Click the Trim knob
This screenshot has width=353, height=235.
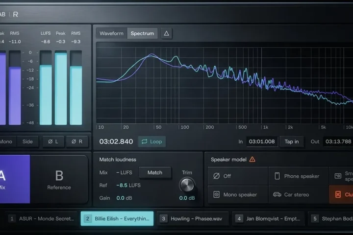187,185
